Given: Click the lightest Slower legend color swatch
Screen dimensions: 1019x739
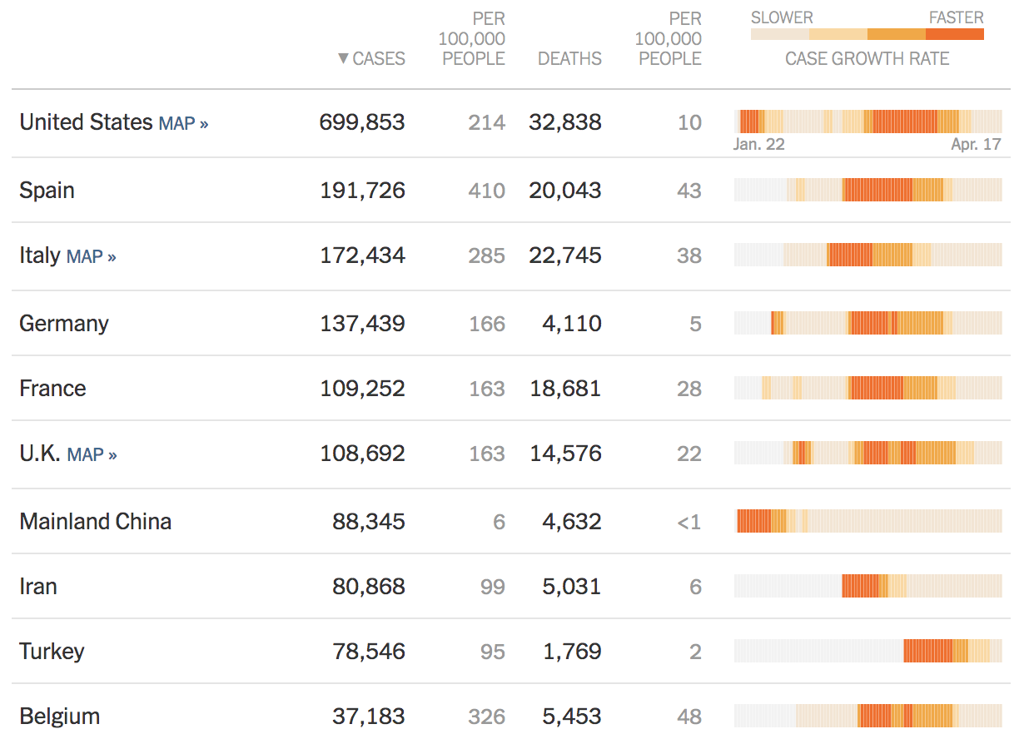Looking at the screenshot, I should tap(779, 35).
